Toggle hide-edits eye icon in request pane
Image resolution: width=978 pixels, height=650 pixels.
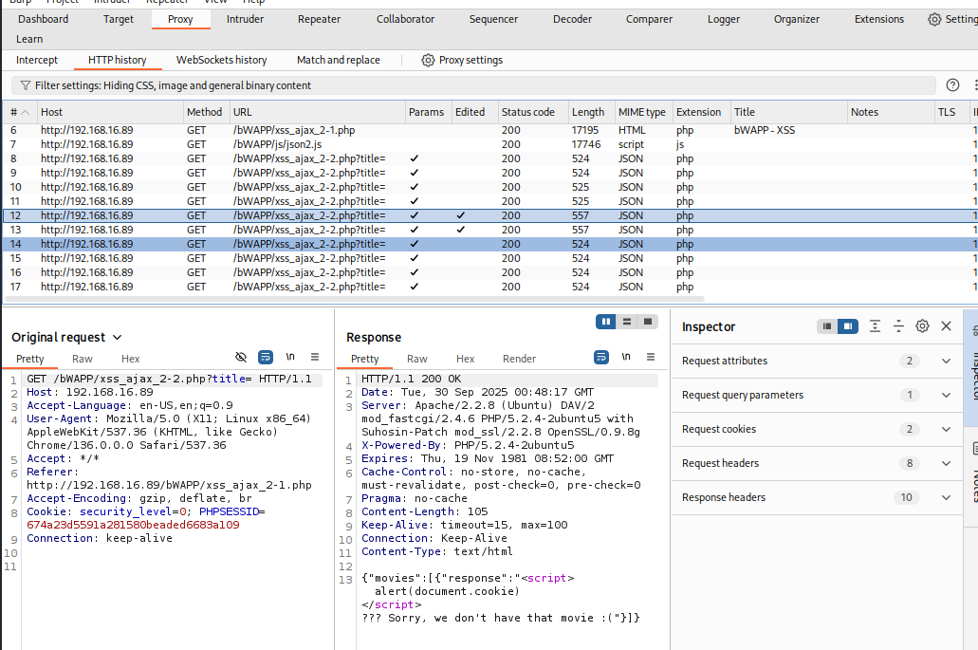coord(241,357)
